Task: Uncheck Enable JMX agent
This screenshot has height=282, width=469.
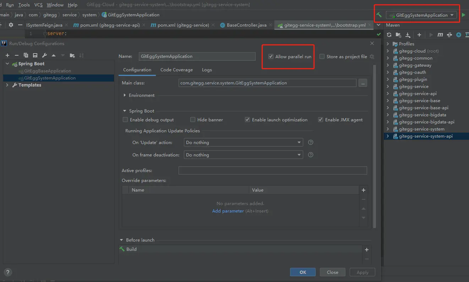Action: click(321, 120)
